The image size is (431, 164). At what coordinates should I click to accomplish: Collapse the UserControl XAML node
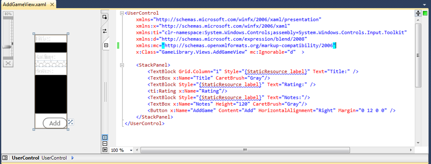click(122, 13)
